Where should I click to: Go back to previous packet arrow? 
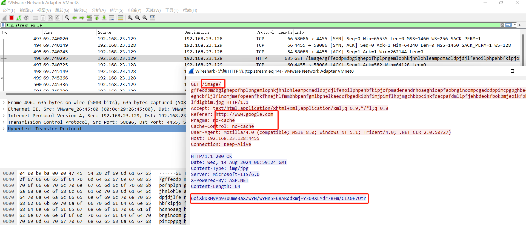click(x=74, y=18)
